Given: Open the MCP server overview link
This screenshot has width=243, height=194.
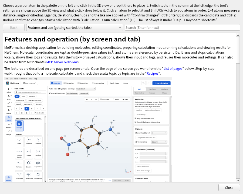Looking at the screenshot, I should tap(62, 62).
